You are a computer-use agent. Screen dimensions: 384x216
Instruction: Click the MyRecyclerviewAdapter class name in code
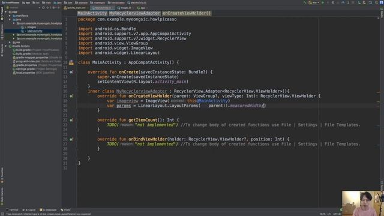tap(142, 91)
